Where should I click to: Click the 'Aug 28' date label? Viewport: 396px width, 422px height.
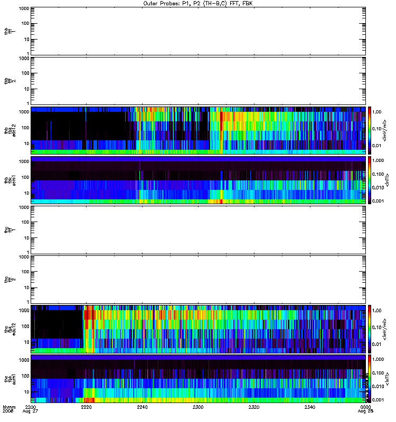tap(365, 411)
